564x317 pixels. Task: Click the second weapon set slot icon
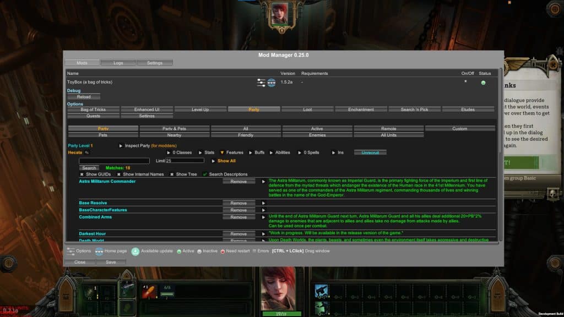(127, 308)
